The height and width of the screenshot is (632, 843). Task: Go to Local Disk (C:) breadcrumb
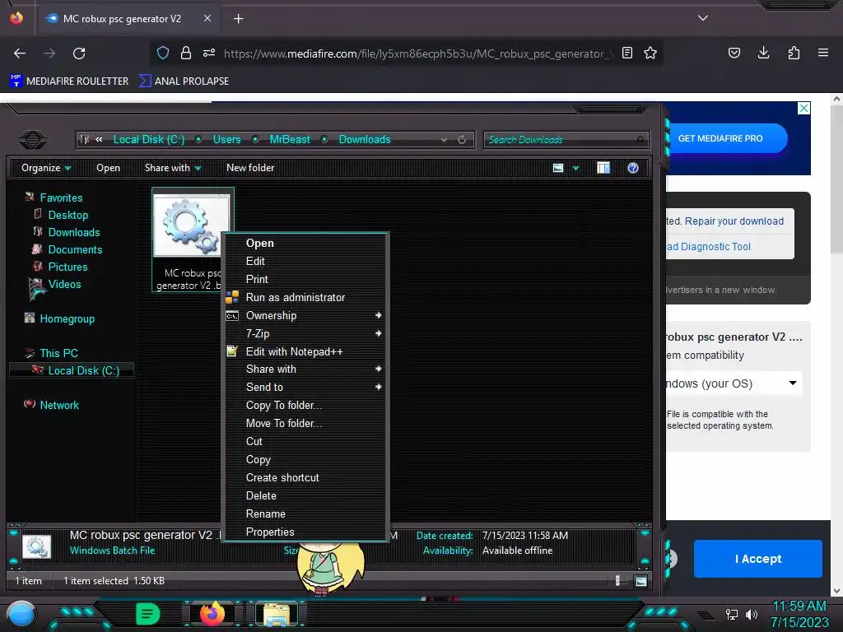148,140
